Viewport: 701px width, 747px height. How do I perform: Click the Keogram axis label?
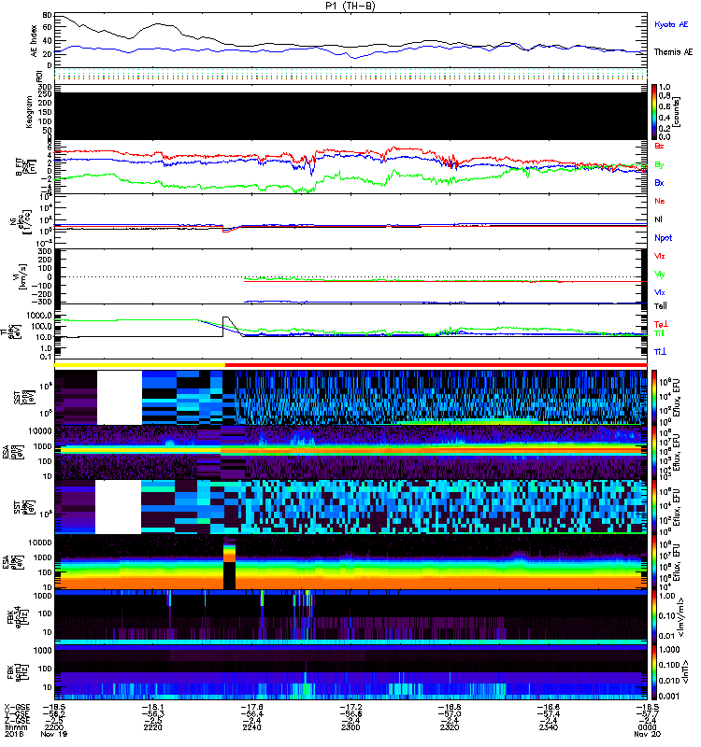[29, 112]
